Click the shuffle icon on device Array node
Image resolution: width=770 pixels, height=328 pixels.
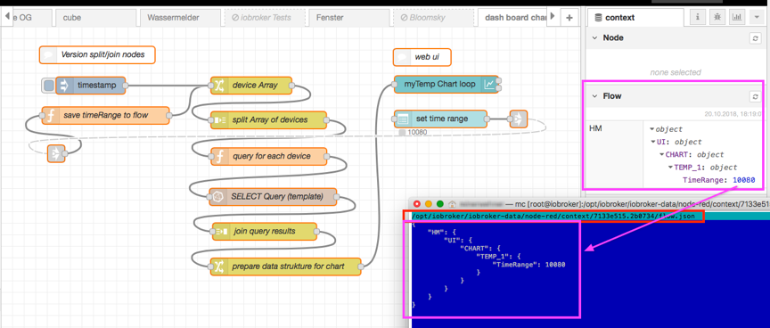click(x=218, y=86)
